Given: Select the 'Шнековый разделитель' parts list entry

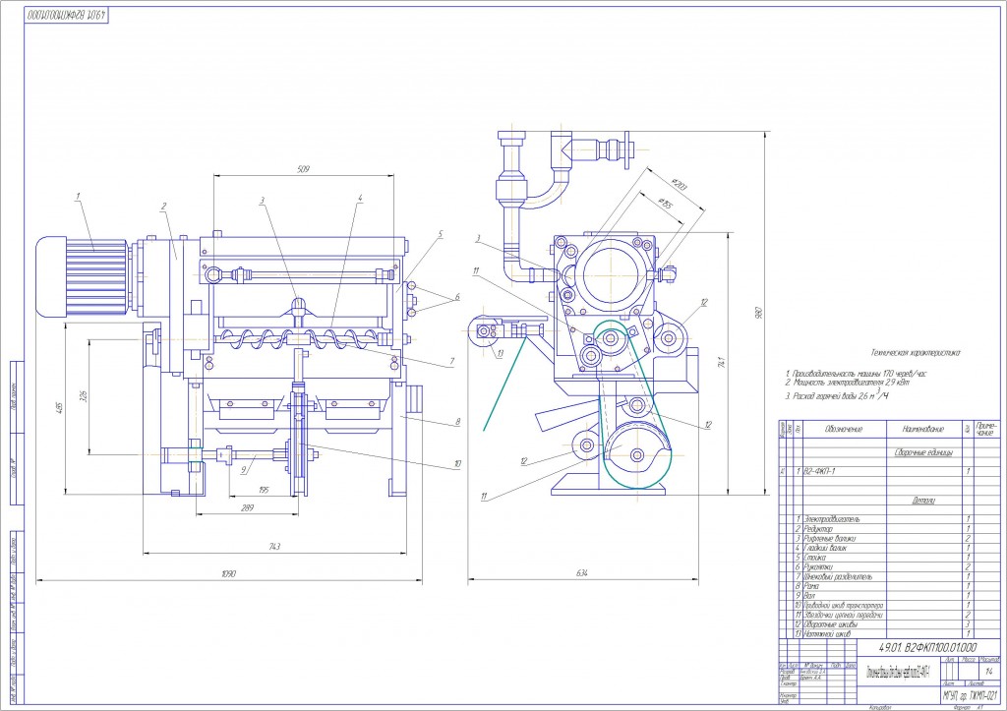Looking at the screenshot, I should [x=838, y=576].
